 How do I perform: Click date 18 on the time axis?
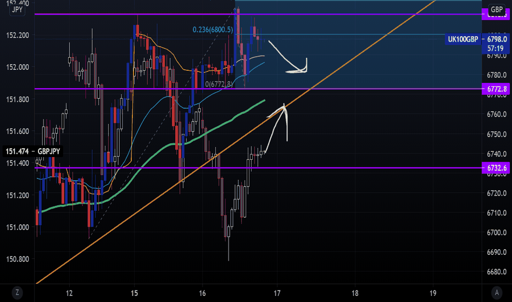[x=355, y=293]
